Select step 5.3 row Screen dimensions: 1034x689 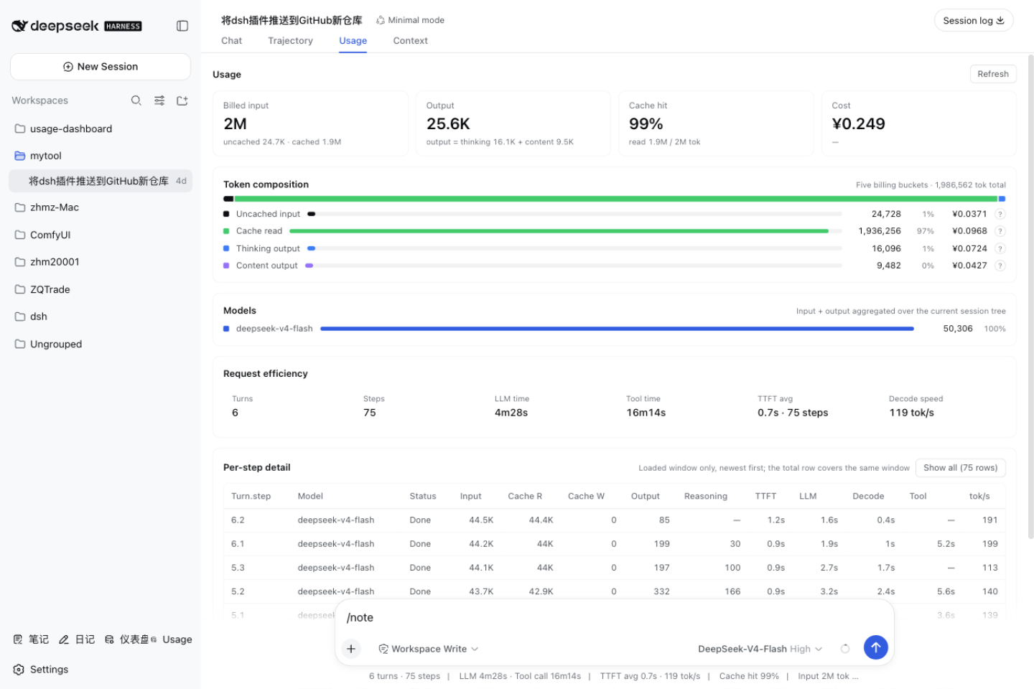click(x=614, y=568)
